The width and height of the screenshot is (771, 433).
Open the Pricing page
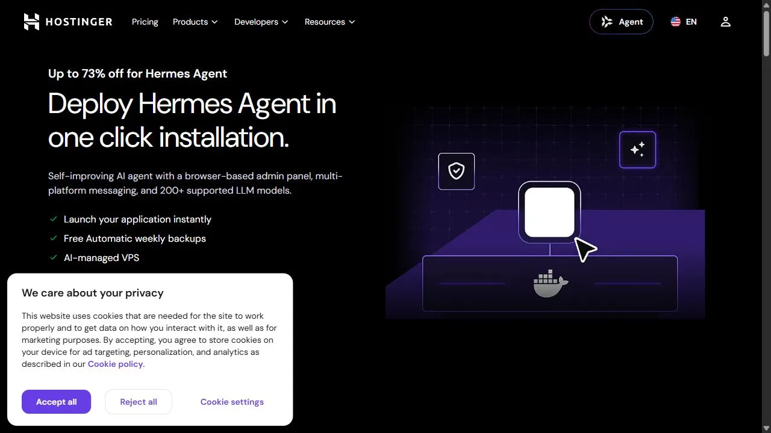point(145,22)
